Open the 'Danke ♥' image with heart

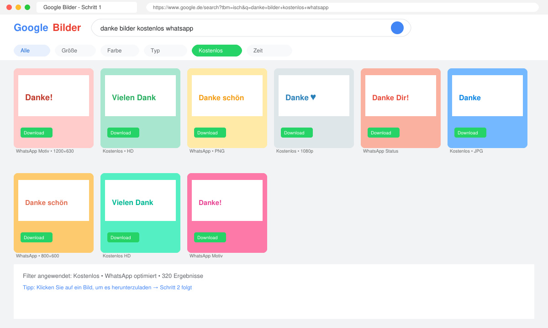314,96
